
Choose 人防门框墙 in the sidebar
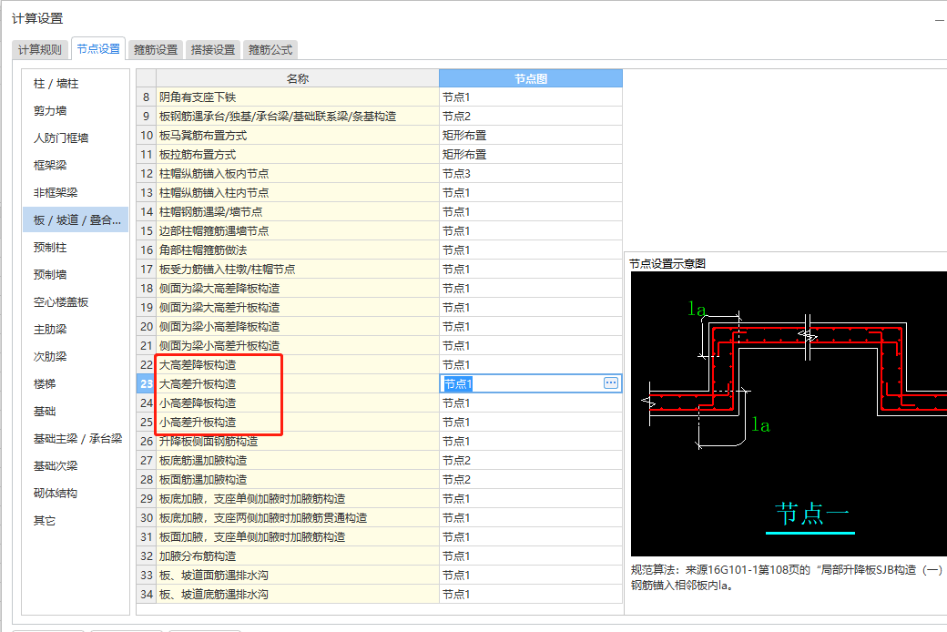pos(76,138)
